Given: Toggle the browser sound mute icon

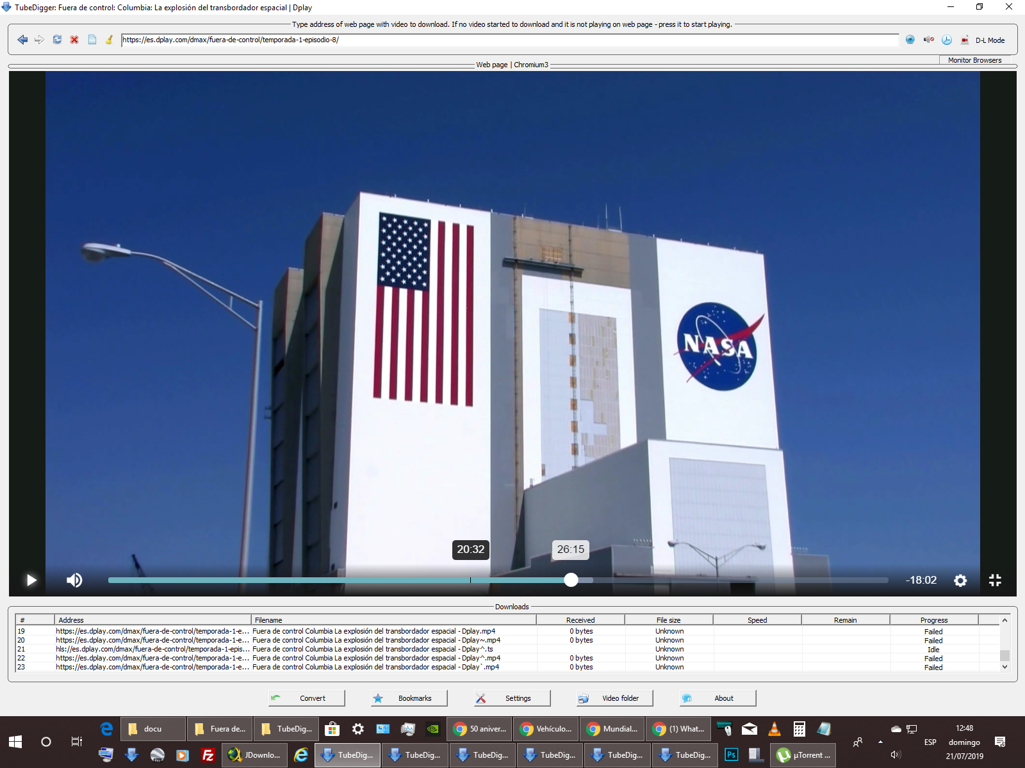Looking at the screenshot, I should tap(928, 40).
